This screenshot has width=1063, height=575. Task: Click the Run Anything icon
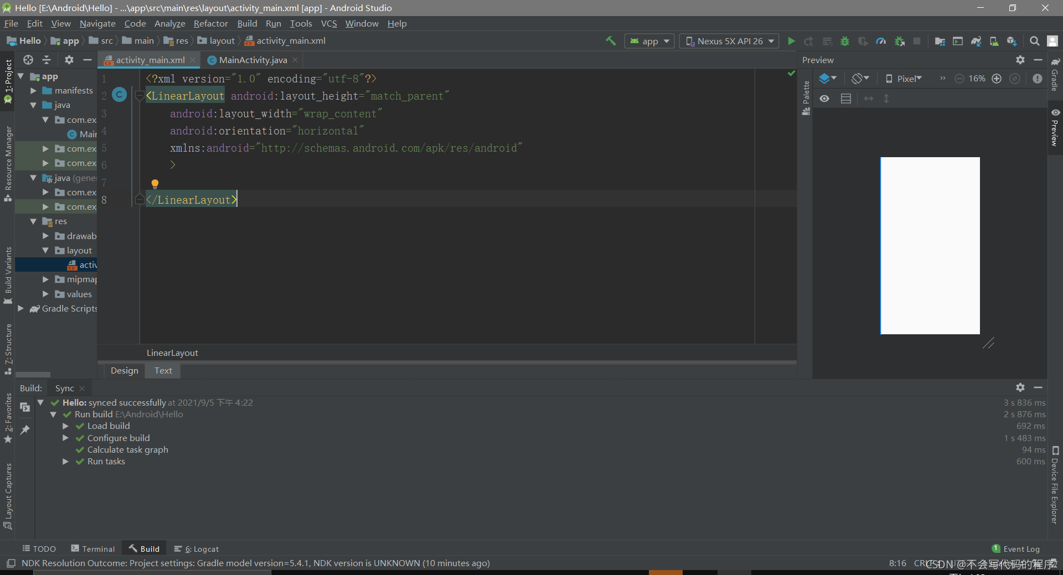[x=958, y=41]
